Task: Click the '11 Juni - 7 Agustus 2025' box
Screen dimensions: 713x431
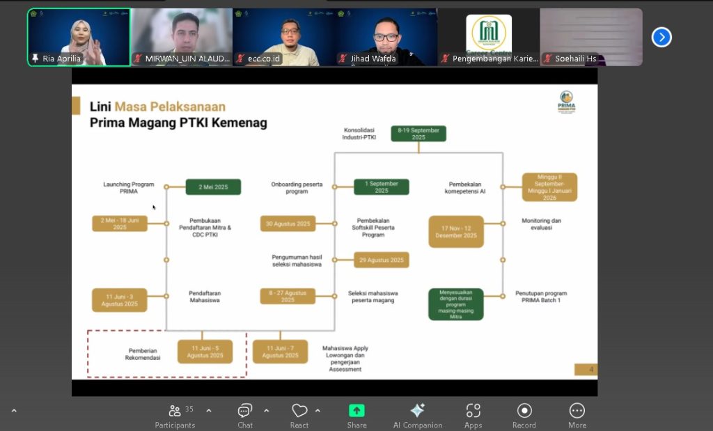Action: (280, 352)
